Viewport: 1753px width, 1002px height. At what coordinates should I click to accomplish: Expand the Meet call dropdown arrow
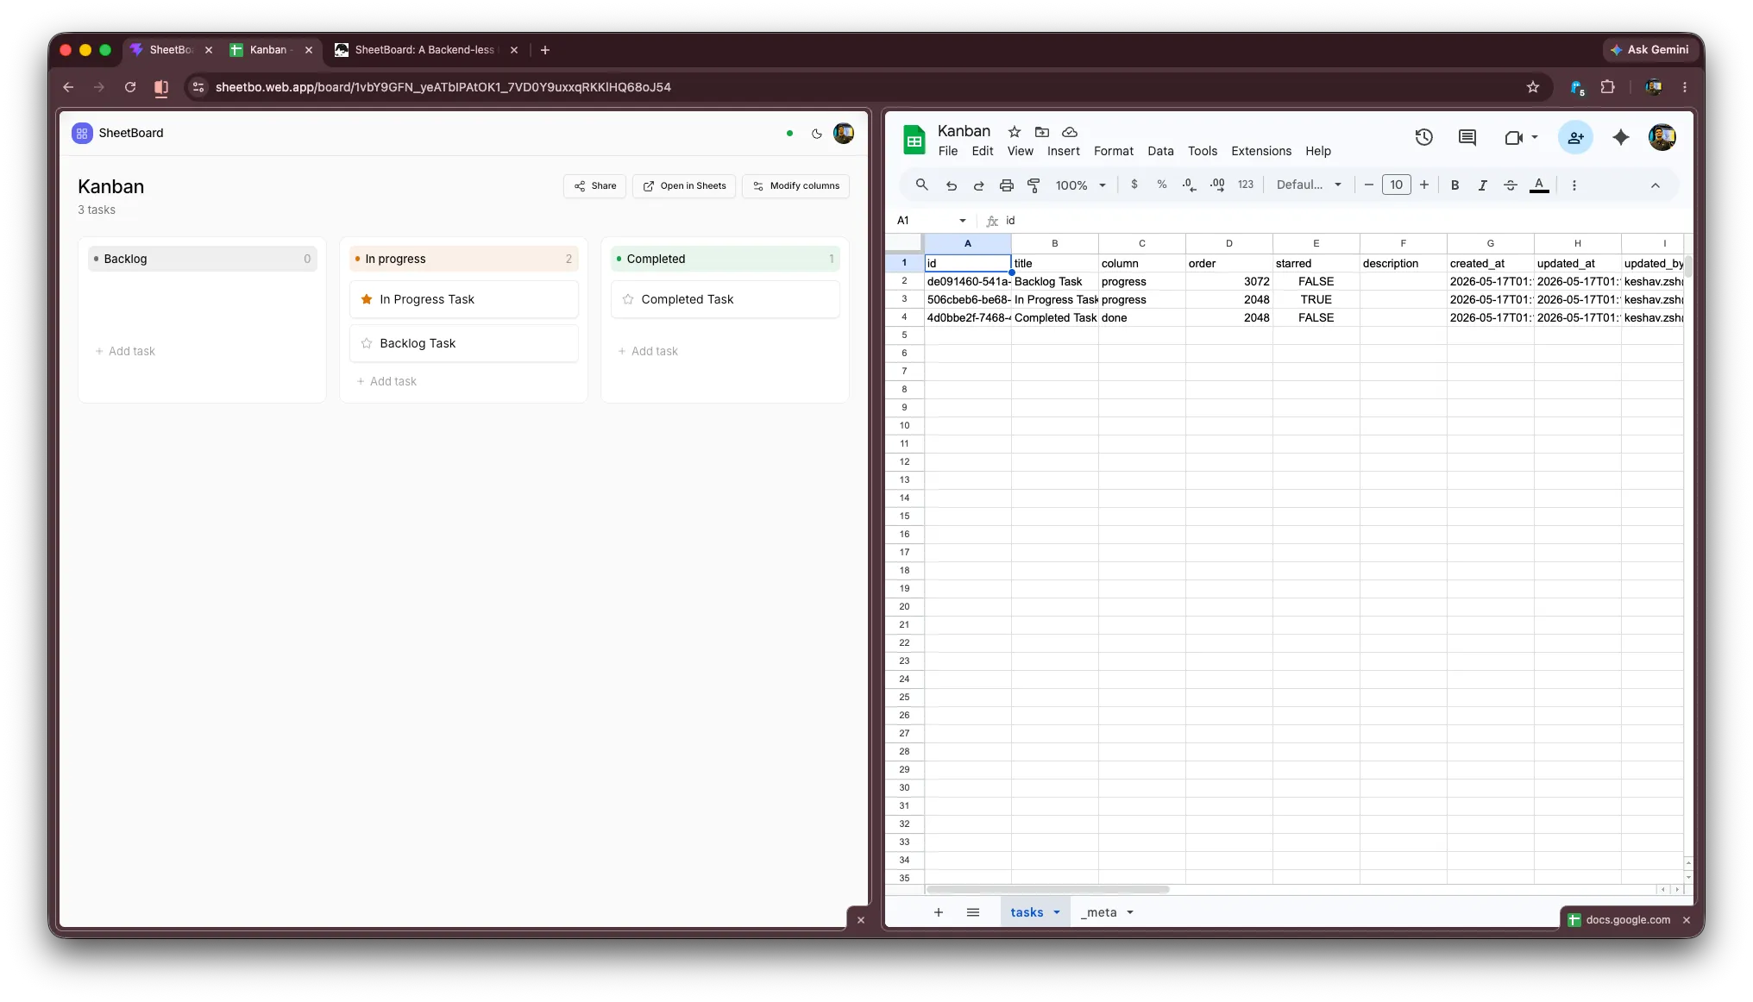pyautogui.click(x=1535, y=137)
